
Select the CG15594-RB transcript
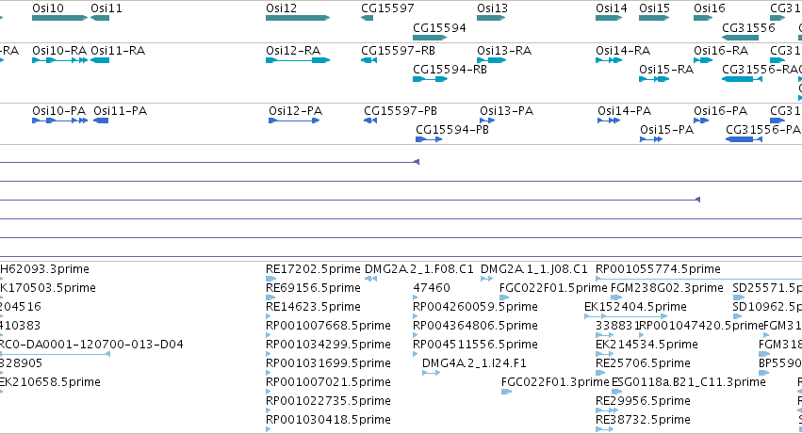(430, 79)
